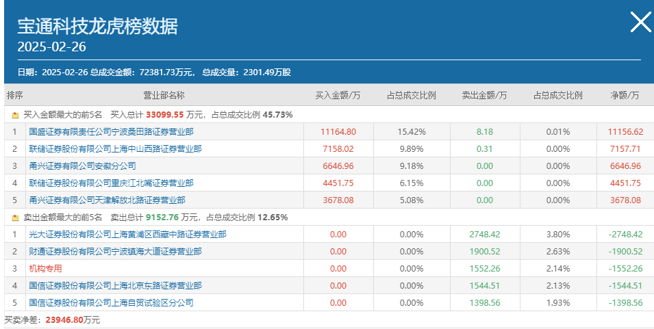Click the 营业部名称 column header
Screen dimensions: 654x329
point(164,95)
